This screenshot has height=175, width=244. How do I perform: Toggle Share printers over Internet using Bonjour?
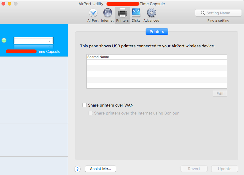(91, 113)
